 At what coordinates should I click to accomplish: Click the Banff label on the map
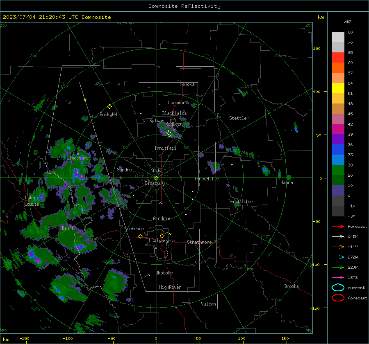tap(68, 228)
